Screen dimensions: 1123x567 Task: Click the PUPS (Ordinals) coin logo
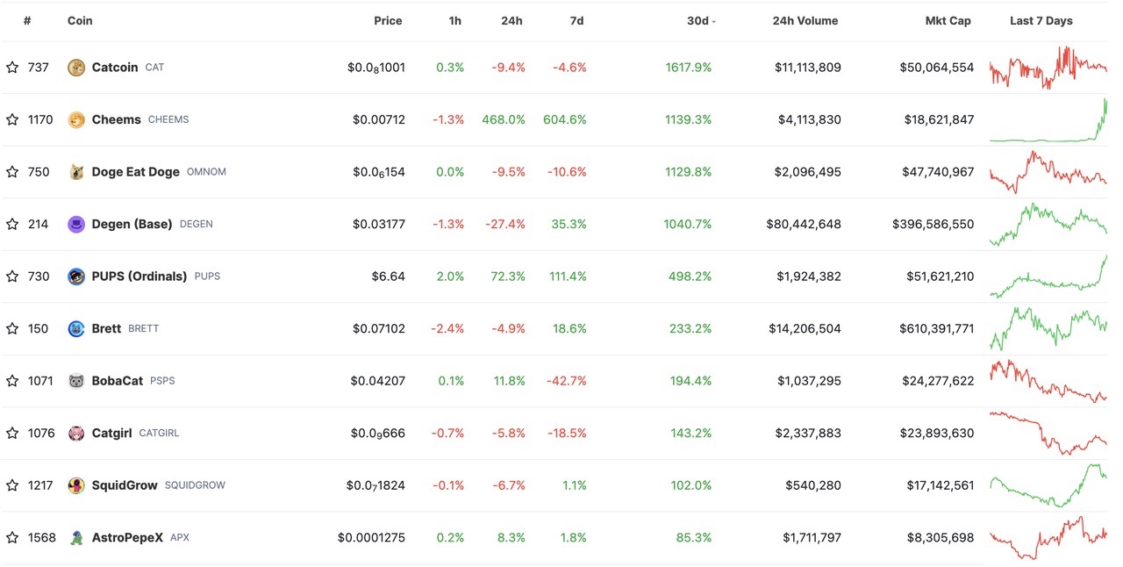[x=76, y=276]
